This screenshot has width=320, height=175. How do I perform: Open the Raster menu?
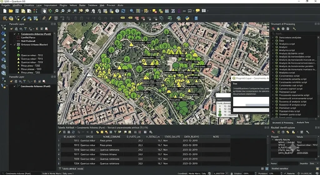(82, 5)
